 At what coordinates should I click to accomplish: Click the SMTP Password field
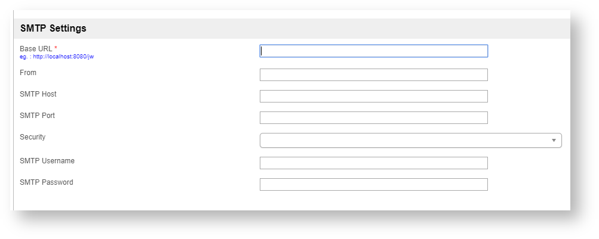tap(373, 185)
